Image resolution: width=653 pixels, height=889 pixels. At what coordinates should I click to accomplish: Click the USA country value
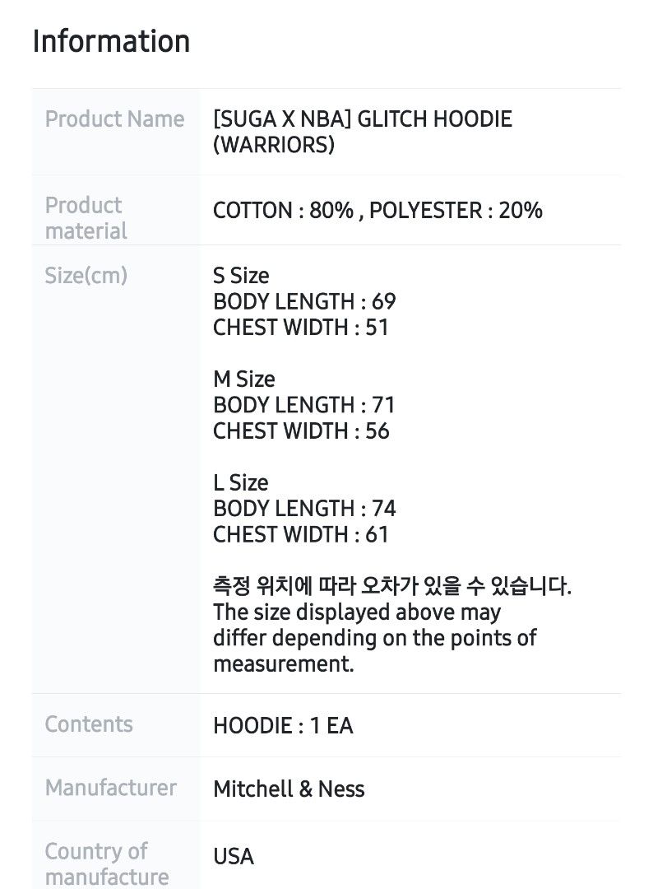pos(234,857)
